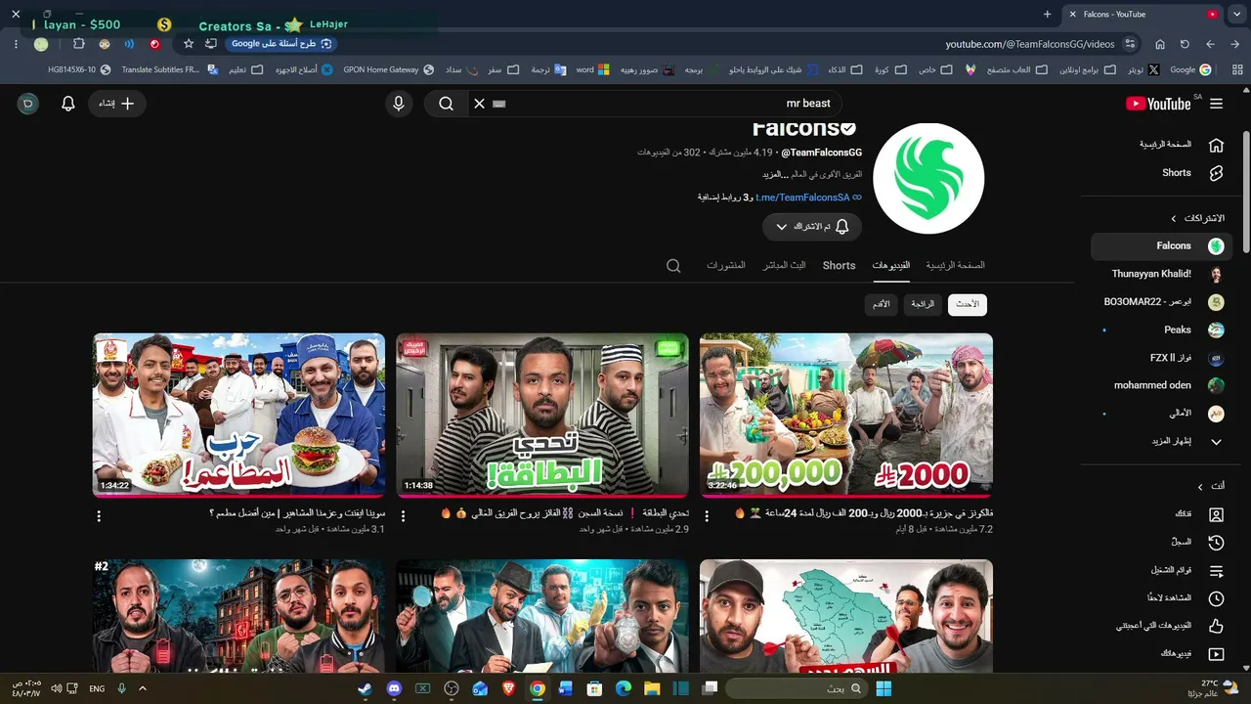The height and width of the screenshot is (704, 1251).
Task: Filter videos by Popular (الرائجة) chip
Action: 923,305
